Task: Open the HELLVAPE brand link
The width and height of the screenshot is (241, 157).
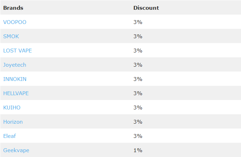Action: pyautogui.click(x=16, y=93)
